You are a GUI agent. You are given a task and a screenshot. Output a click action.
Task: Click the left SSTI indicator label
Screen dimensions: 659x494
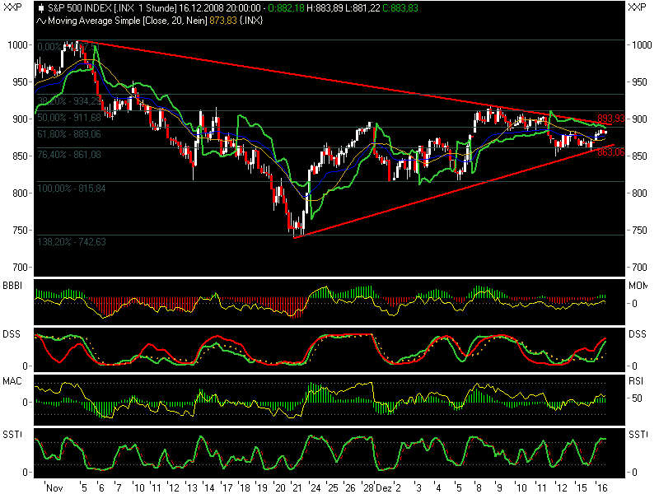(x=12, y=435)
